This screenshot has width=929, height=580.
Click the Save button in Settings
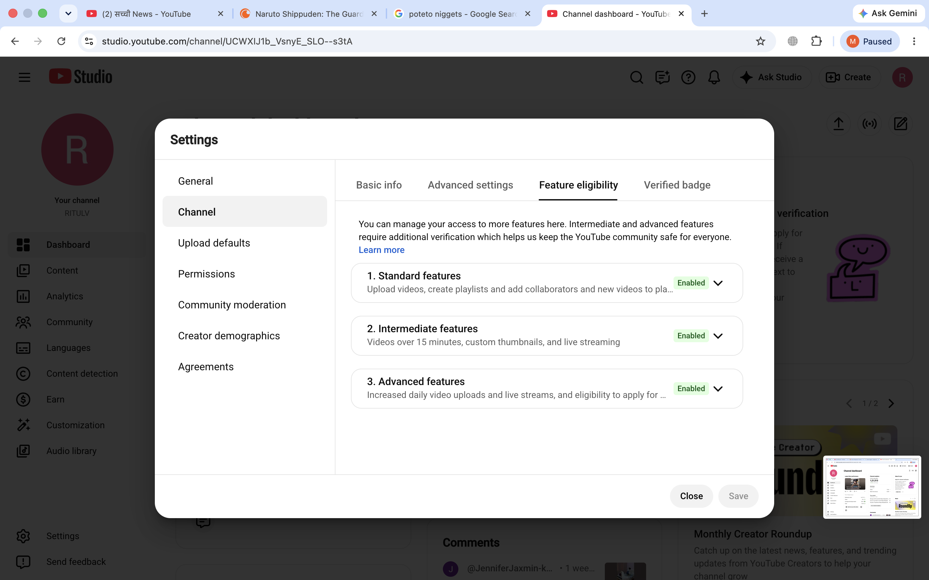738,496
